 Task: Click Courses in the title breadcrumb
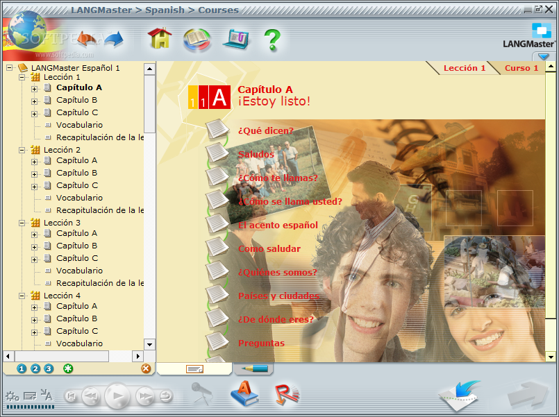218,10
